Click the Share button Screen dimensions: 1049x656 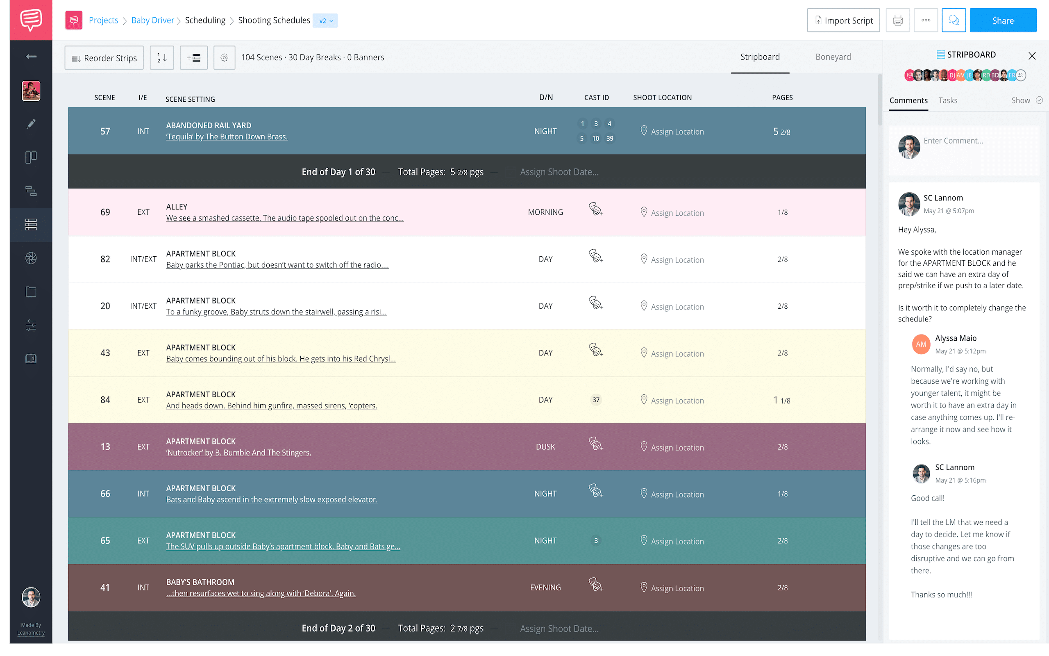[x=1003, y=20]
